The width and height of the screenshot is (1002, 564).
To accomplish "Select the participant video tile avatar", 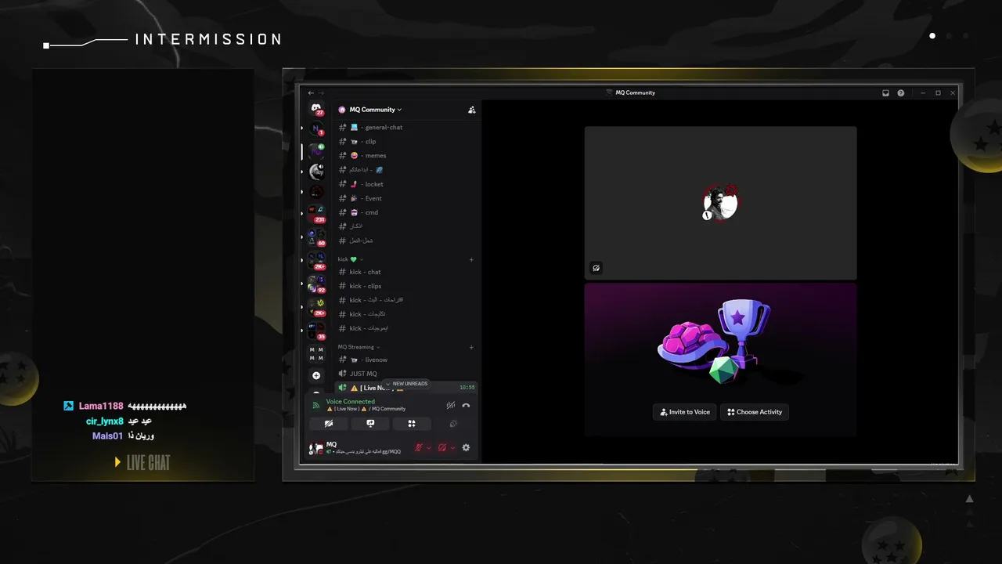I will pos(720,204).
